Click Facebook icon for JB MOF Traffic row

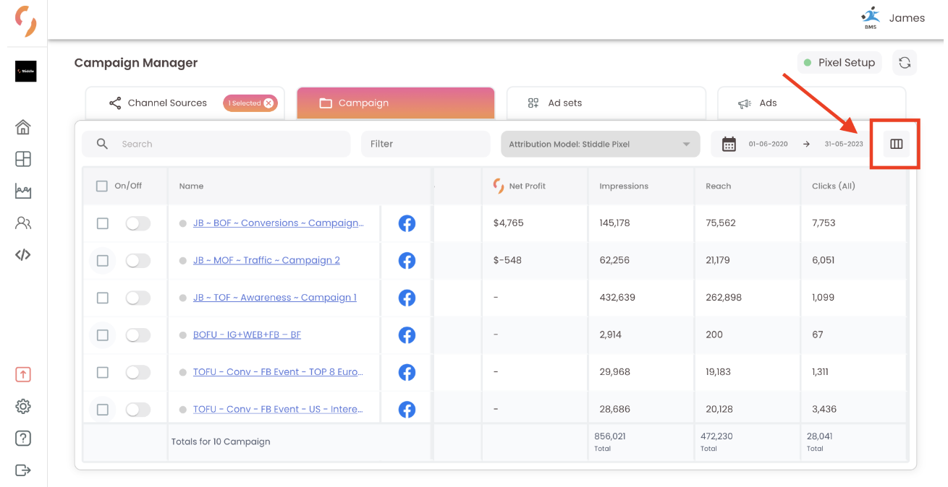(x=407, y=260)
